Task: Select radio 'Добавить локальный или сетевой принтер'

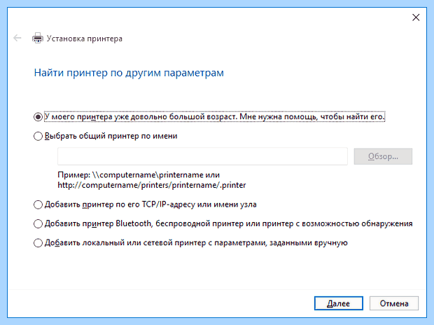Action: pos(38,243)
